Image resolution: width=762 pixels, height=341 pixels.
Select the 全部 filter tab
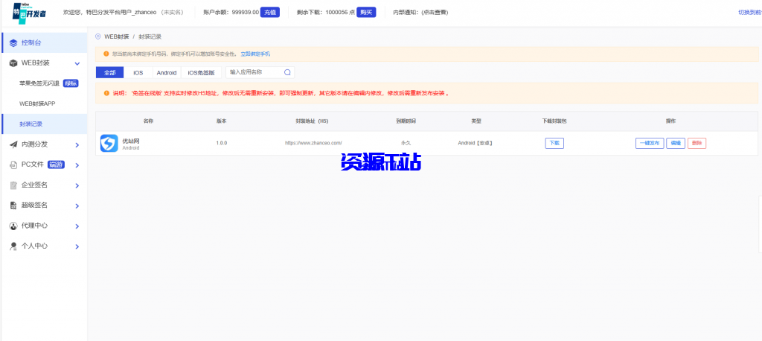(110, 72)
